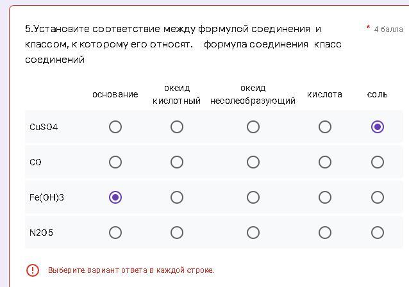This screenshot has width=409, height=287.
Task: Mark N2O5 as оксид кислотный
Action: click(x=177, y=233)
